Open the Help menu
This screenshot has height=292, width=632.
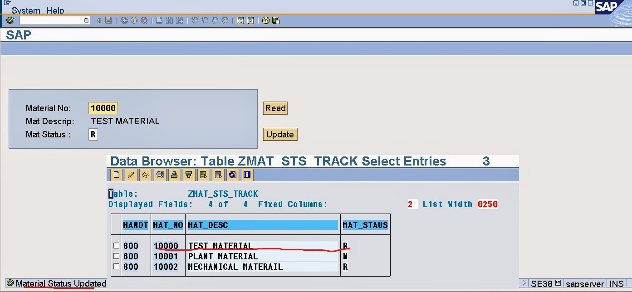point(56,10)
